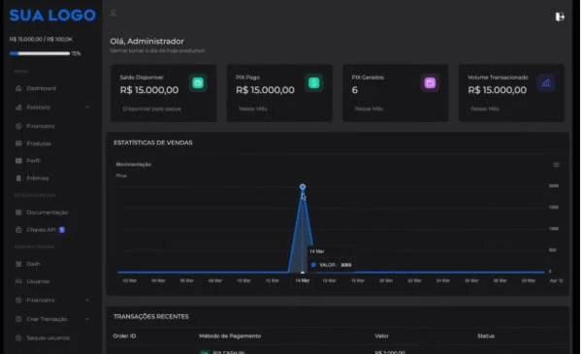Click the bar chart icon in Volume Transacionado card
This screenshot has width=582, height=354.
pyautogui.click(x=546, y=82)
